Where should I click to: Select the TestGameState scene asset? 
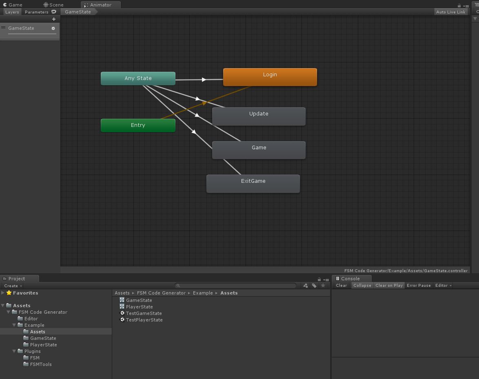tap(144, 313)
